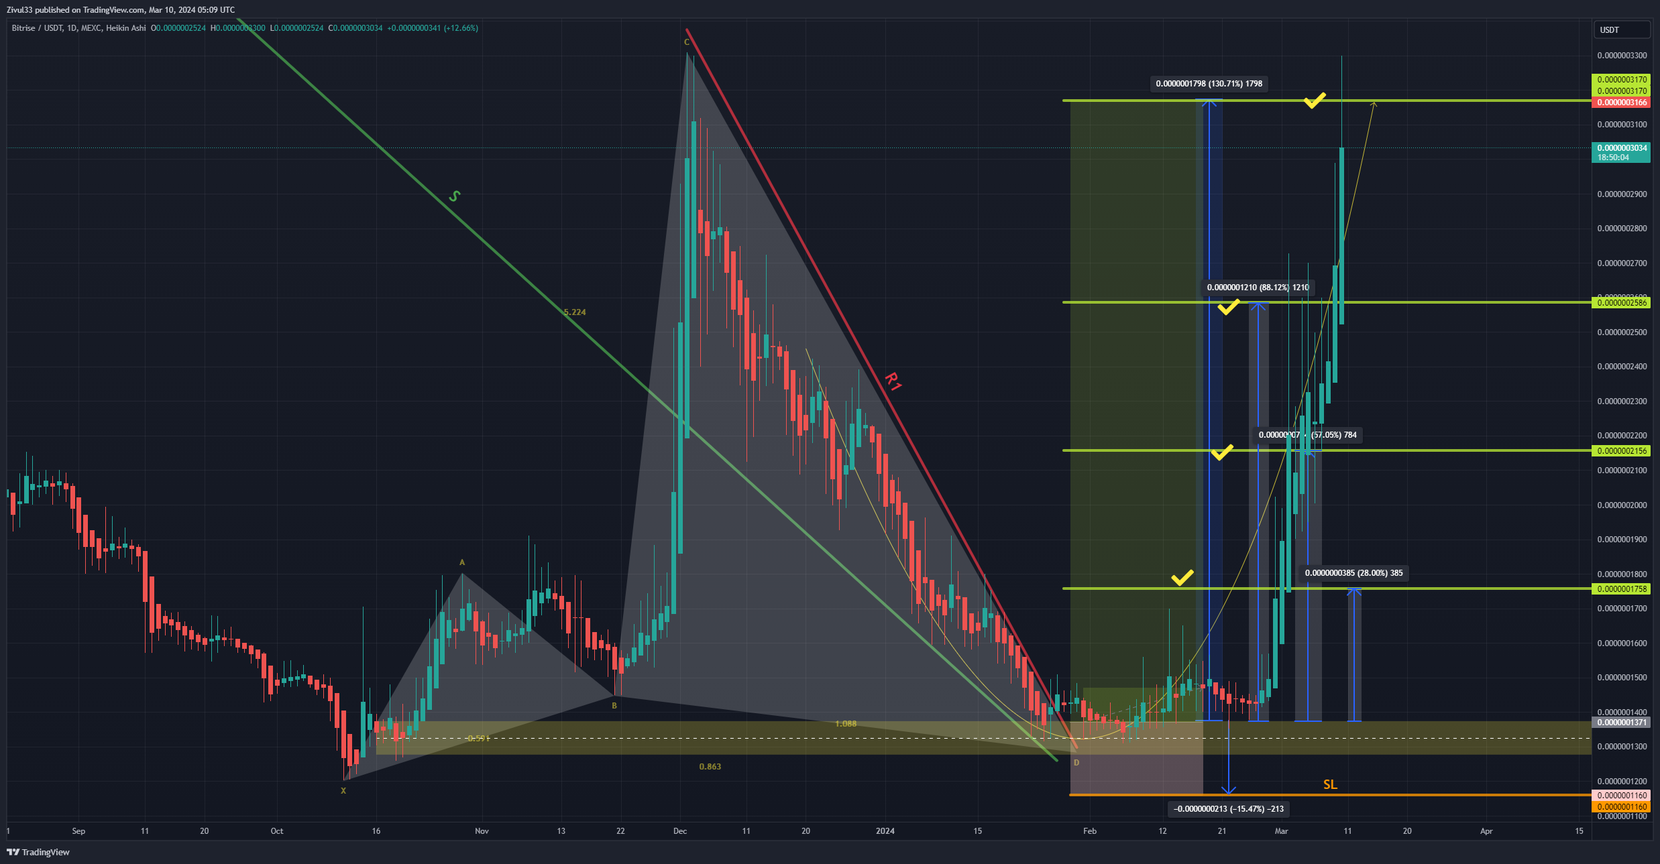Viewport: 1660px width, 864px height.
Task: Click the Bitrise / USDT symbol title
Action: [37, 28]
